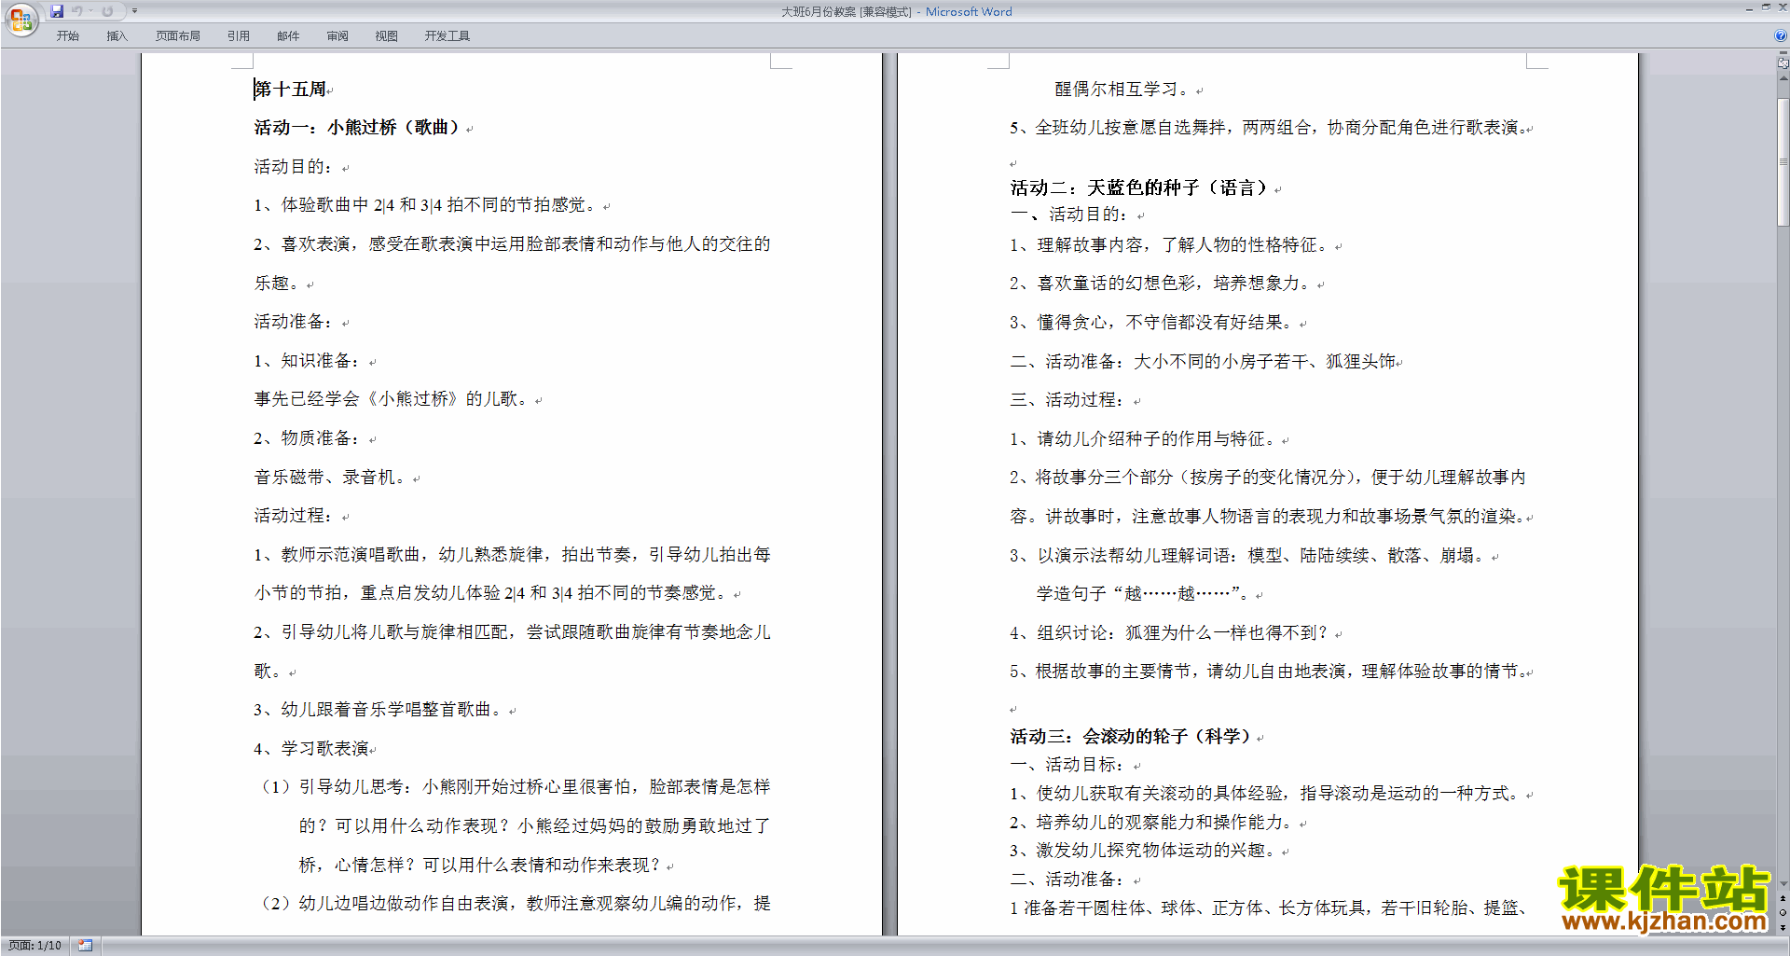1790x956 pixels.
Task: Click the line 4、组织讨论：狐狸为什么一样也得不到？
Action: [x=1171, y=633]
